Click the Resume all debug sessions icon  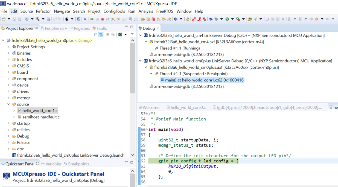pyautogui.click(x=143, y=19)
